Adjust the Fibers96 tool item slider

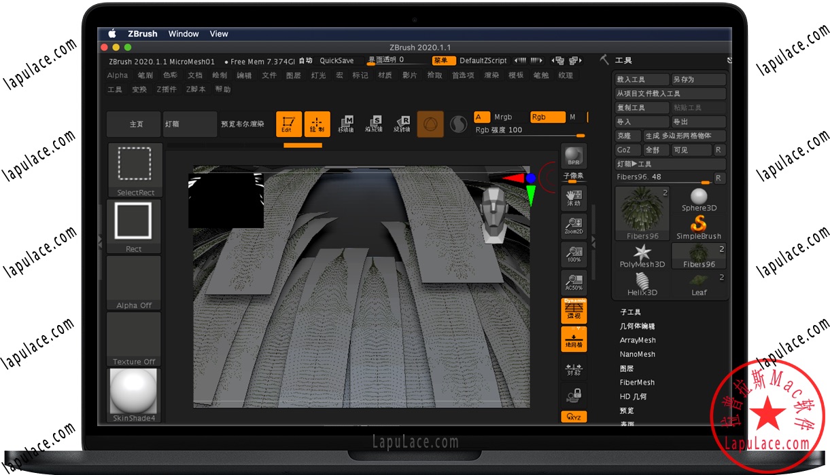coord(663,178)
